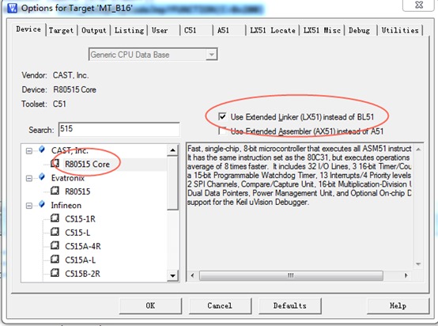
Task: Click description scroll left arrow
Action: [192, 275]
